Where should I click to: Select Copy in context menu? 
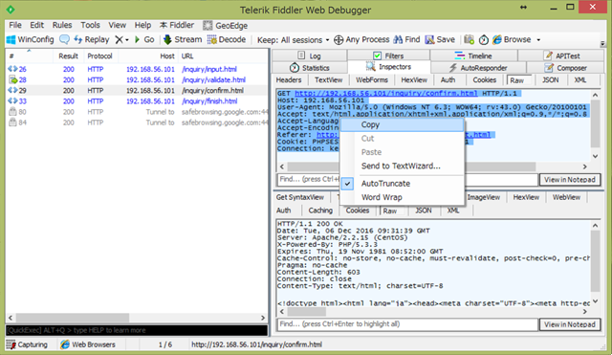click(x=402, y=125)
